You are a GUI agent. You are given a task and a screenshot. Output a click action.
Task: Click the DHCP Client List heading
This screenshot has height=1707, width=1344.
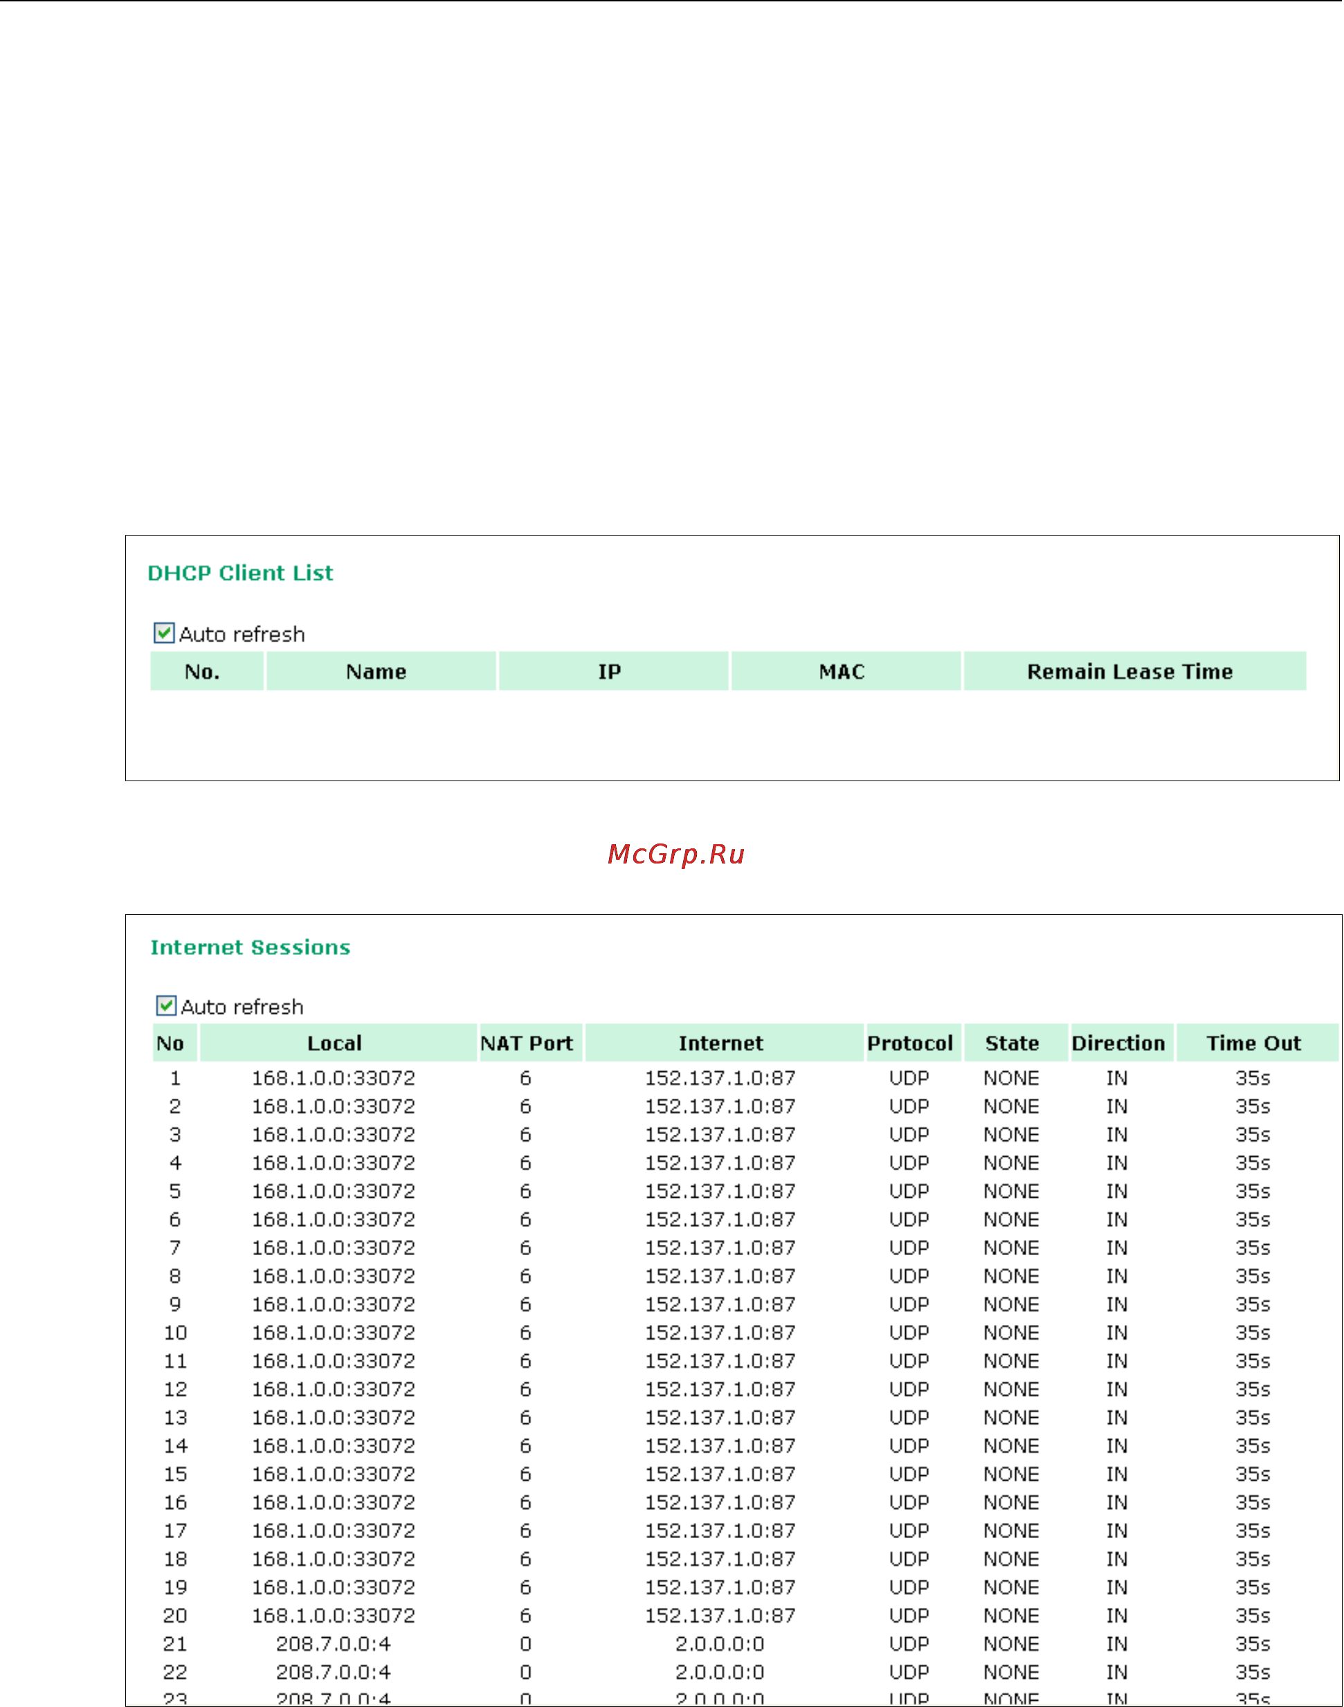[x=240, y=573]
